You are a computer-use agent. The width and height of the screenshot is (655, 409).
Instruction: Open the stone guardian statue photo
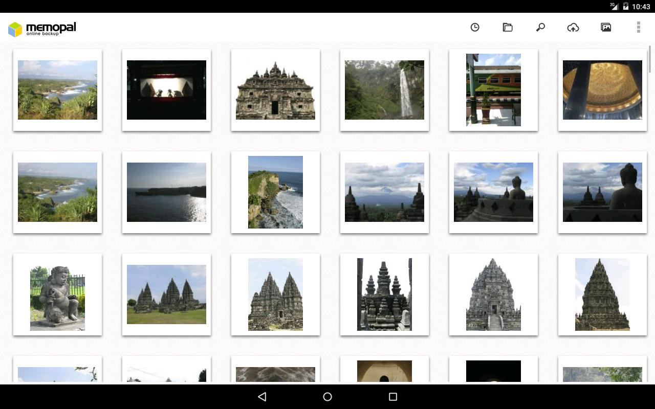pos(57,294)
